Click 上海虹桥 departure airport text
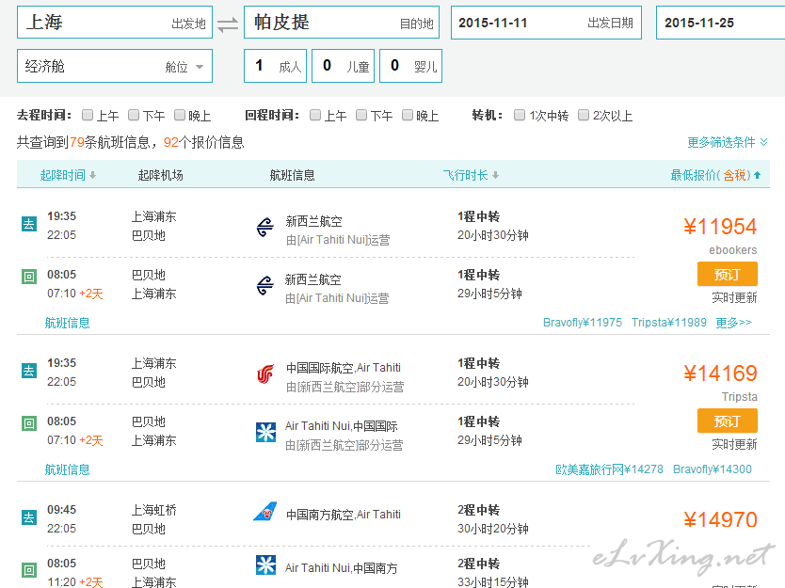The image size is (785, 588). point(154,510)
